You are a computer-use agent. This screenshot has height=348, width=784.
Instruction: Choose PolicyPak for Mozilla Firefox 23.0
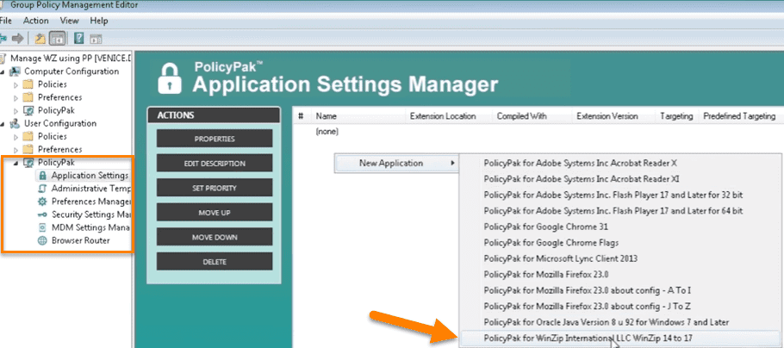click(x=619, y=274)
